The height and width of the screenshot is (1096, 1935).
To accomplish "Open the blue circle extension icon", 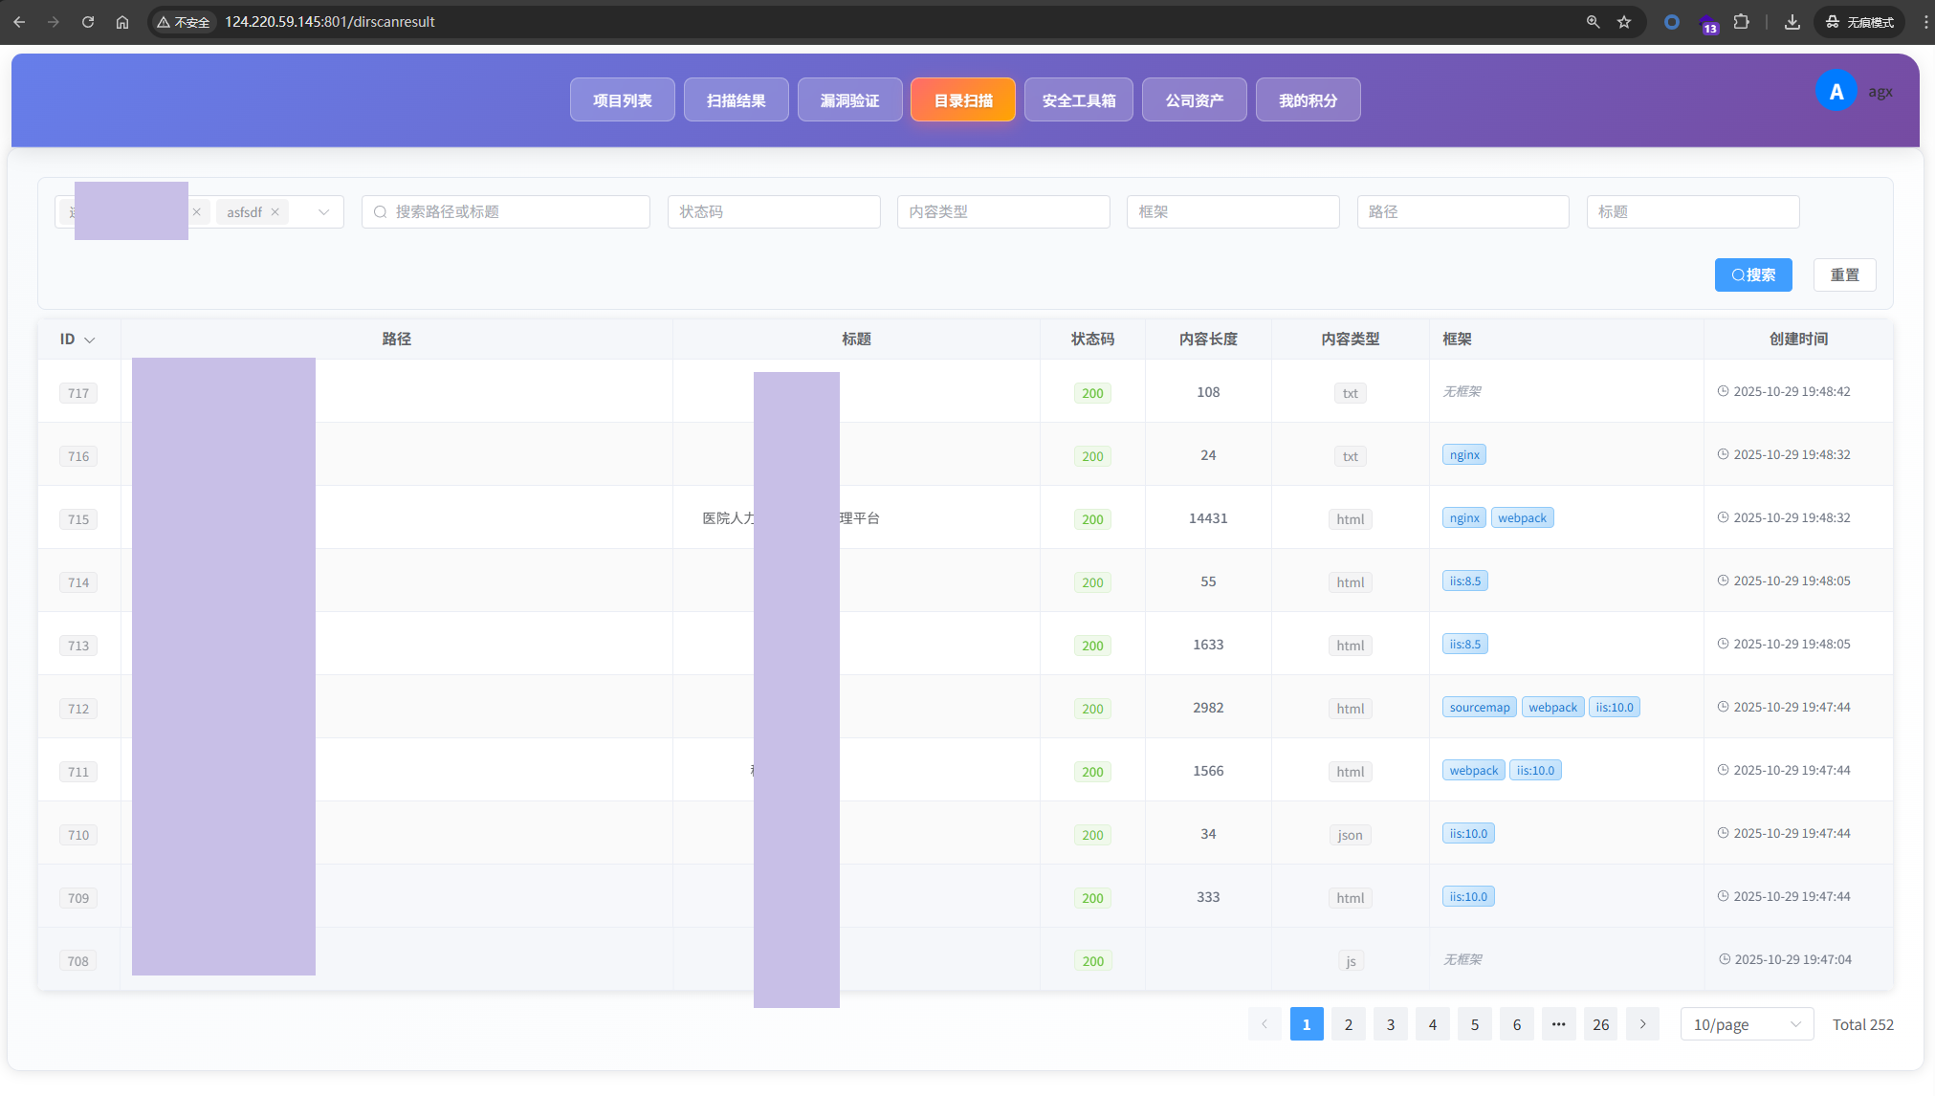I will 1672,22.
